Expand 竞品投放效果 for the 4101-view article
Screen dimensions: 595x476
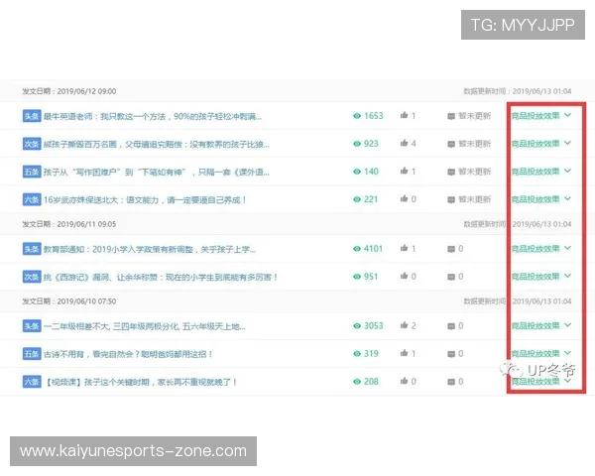(x=541, y=249)
